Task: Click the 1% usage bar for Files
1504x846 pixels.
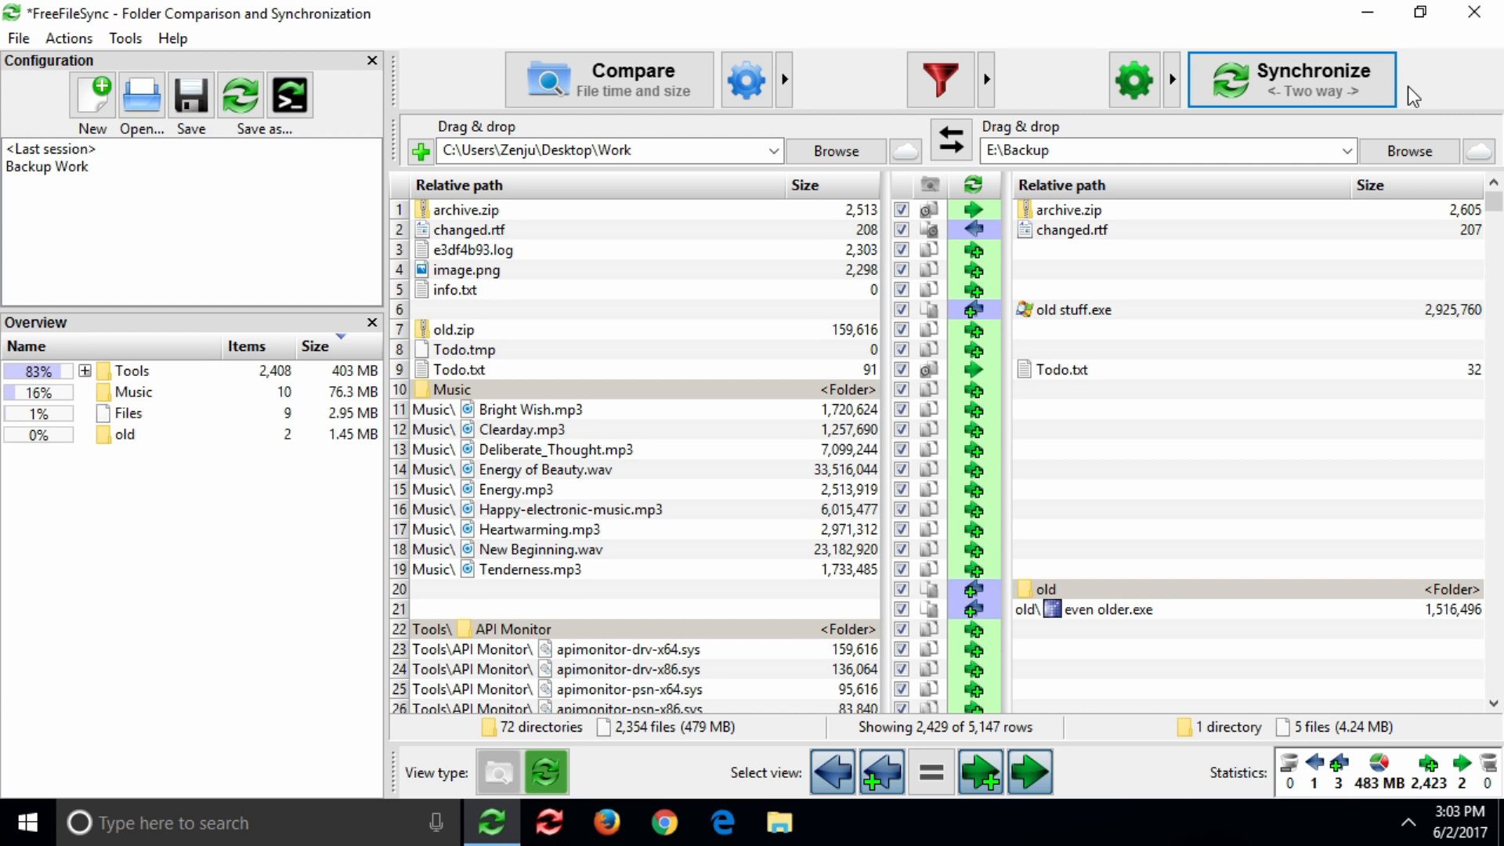Action: click(x=38, y=413)
